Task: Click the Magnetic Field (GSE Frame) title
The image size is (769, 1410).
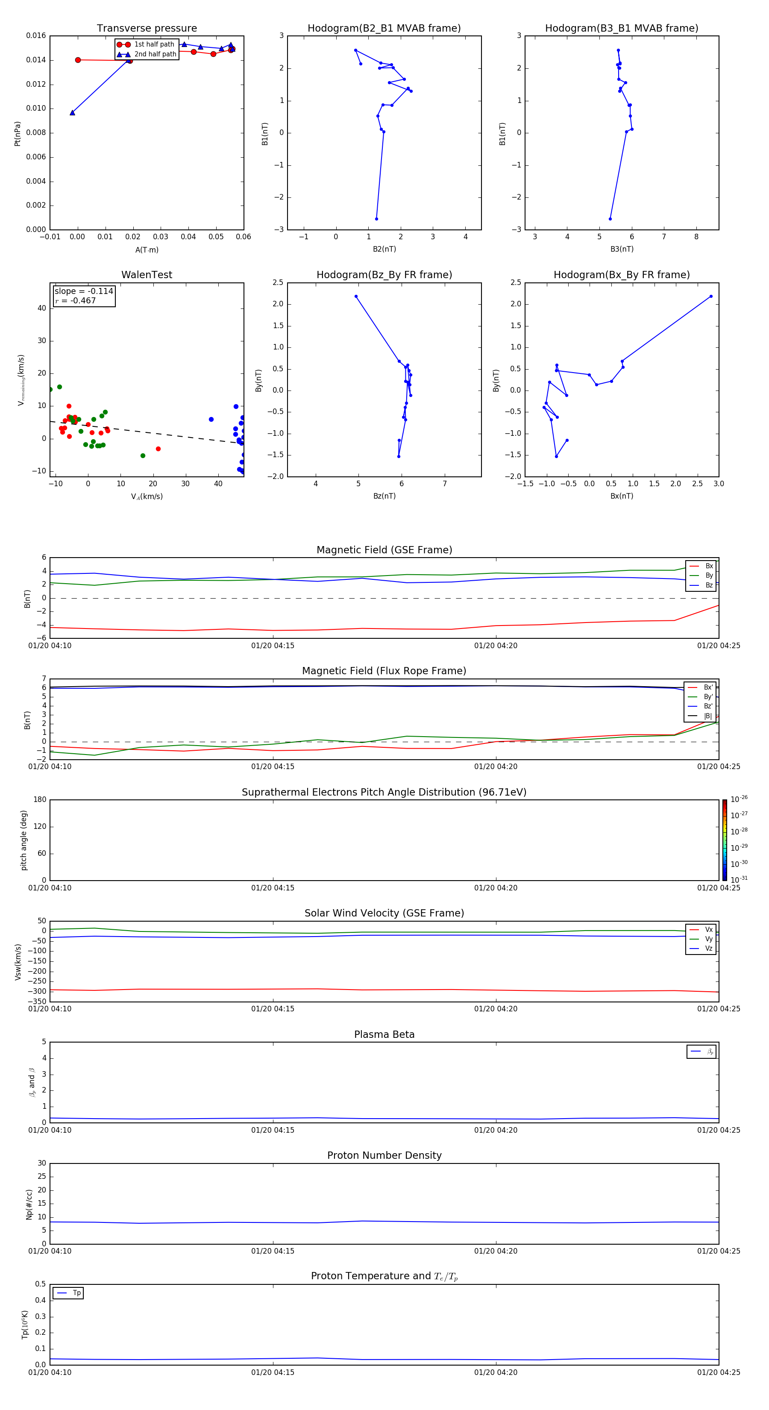Action: (x=384, y=550)
